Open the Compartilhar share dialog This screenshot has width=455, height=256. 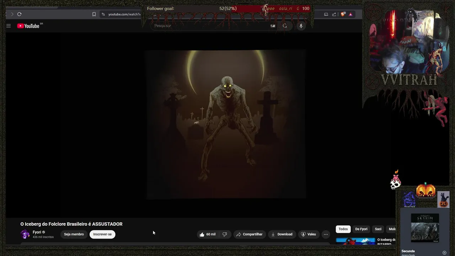pos(249,234)
